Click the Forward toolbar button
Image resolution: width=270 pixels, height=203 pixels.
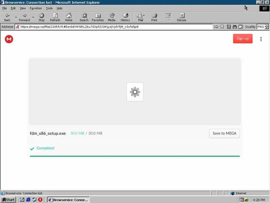[24, 17]
